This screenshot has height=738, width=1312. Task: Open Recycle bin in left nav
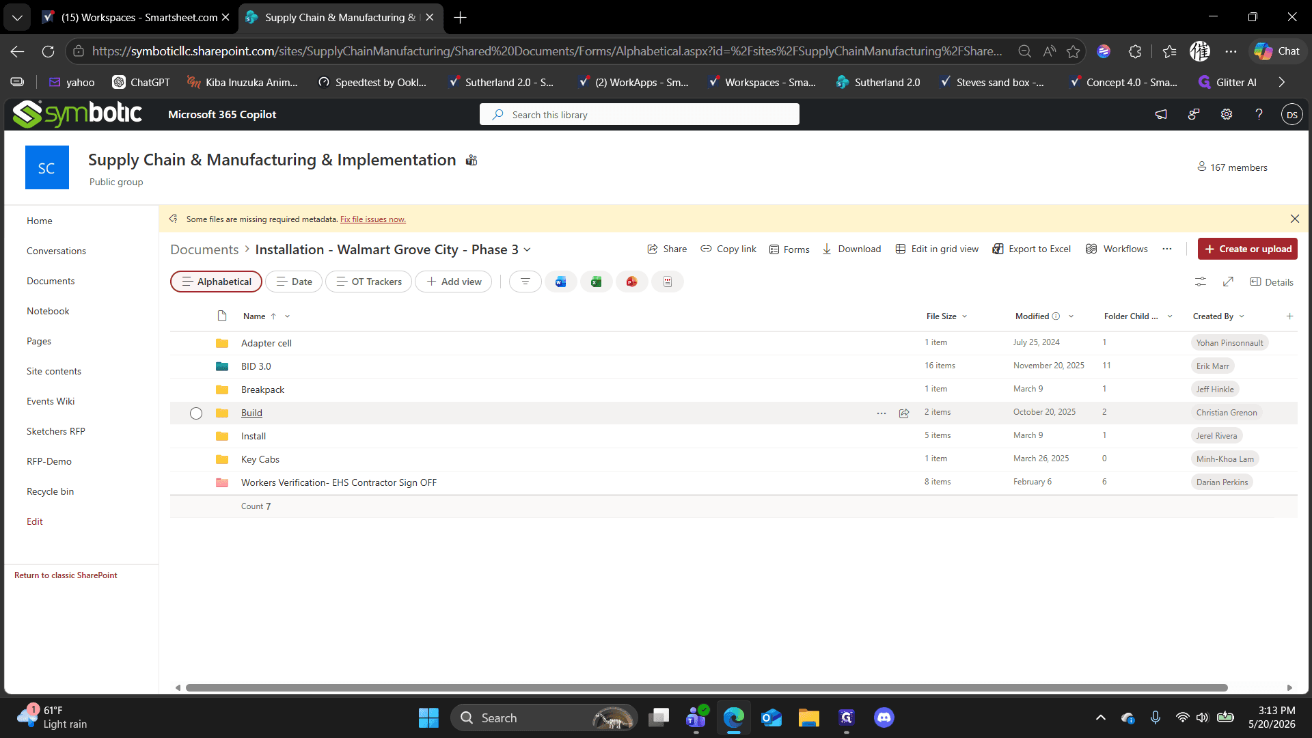pos(50,491)
